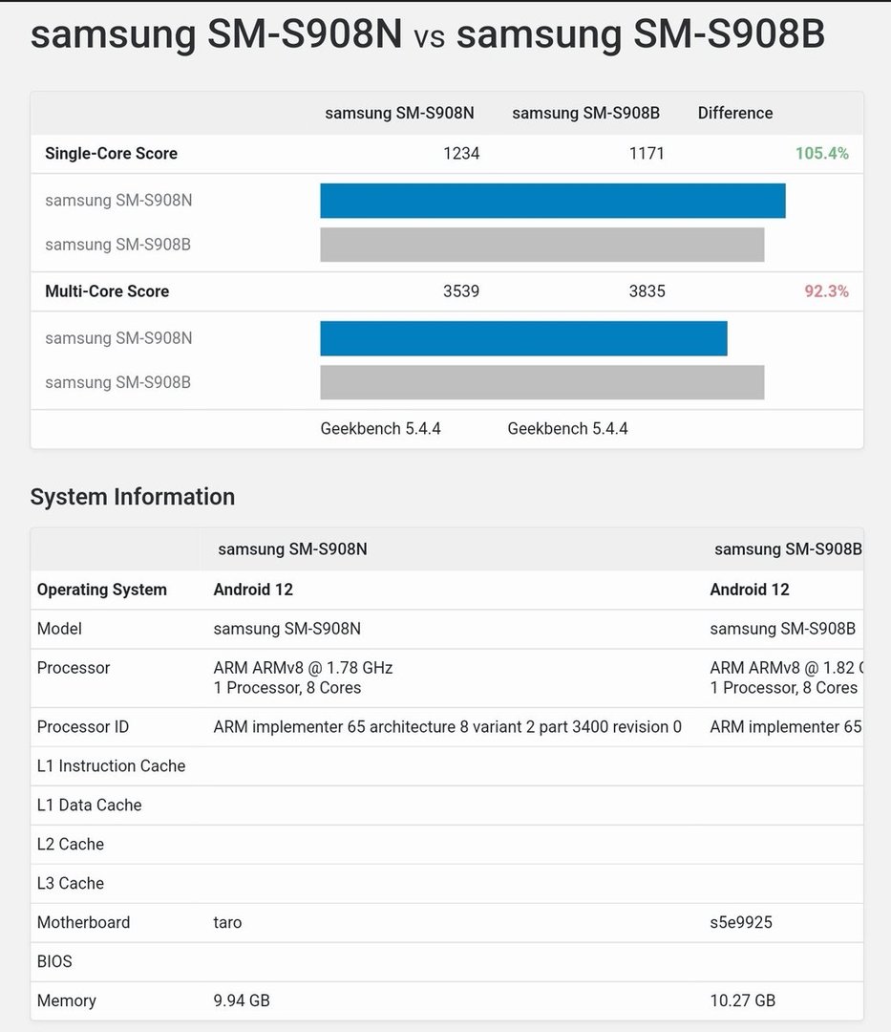Click the motherboard value s5e9925

pyautogui.click(x=741, y=923)
